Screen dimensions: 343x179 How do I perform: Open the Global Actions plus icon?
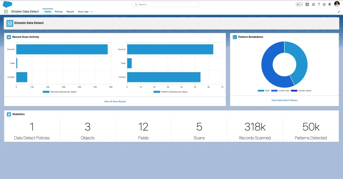[307, 4]
